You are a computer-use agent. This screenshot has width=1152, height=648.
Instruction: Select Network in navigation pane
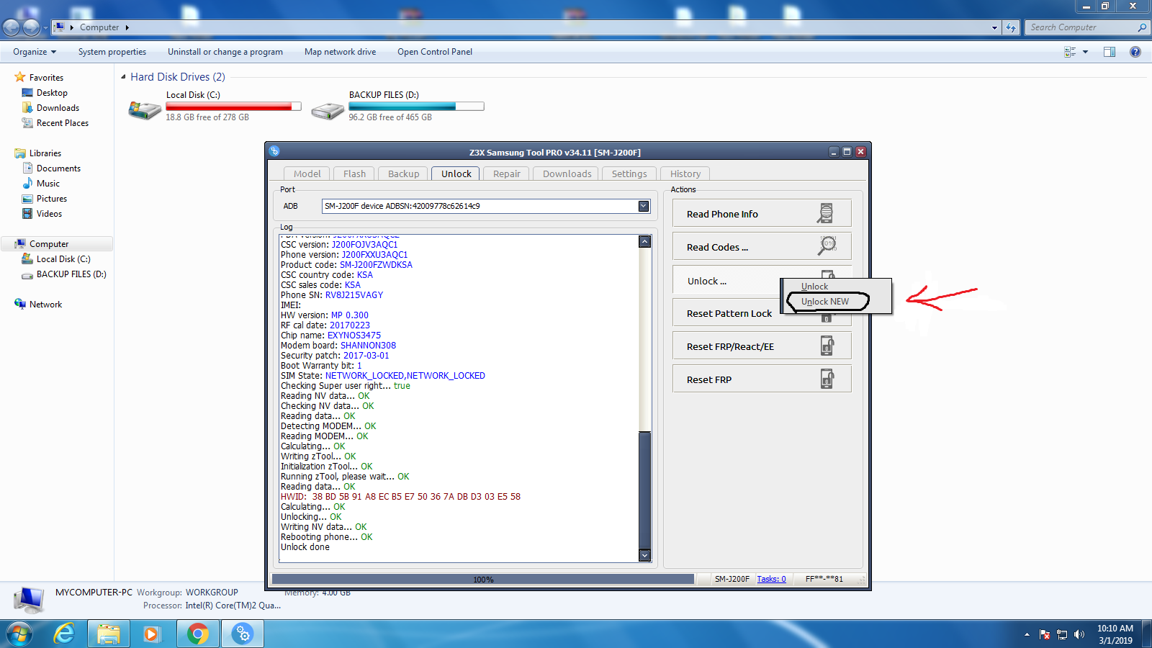click(x=45, y=305)
